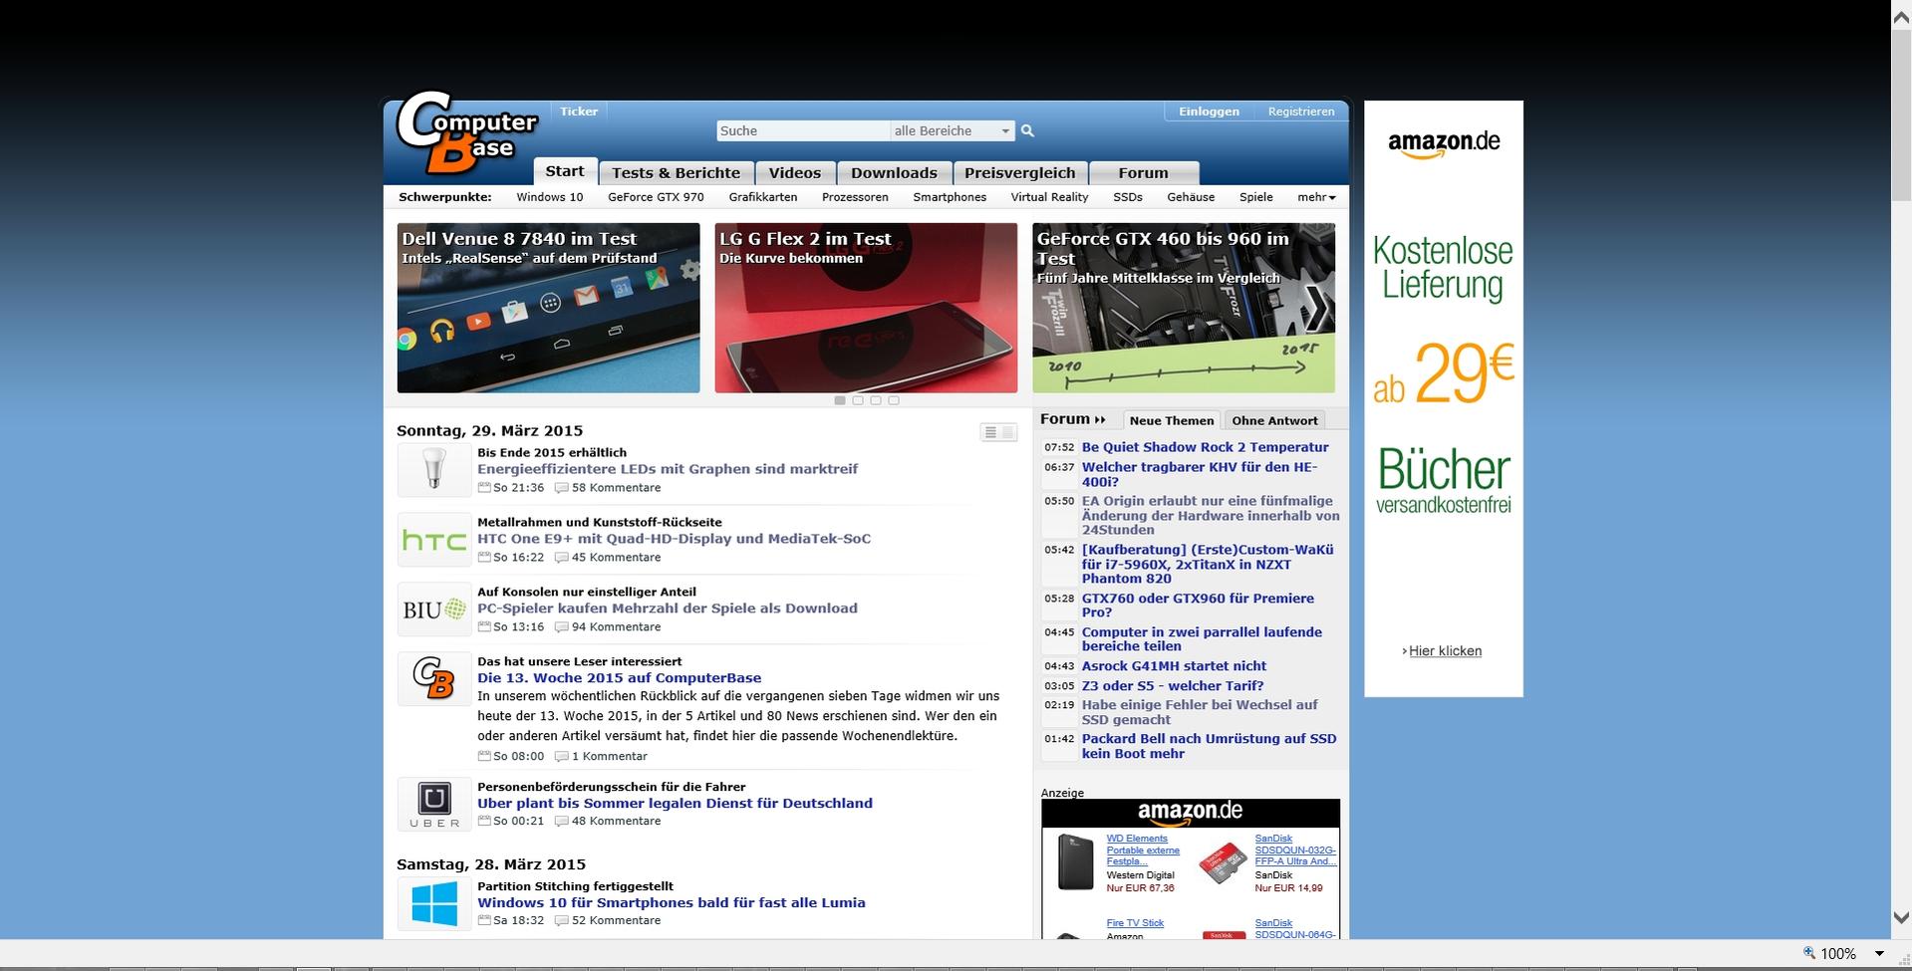Screen dimensions: 1912x971
Task: Open Prozessoren topic link
Action: (855, 197)
